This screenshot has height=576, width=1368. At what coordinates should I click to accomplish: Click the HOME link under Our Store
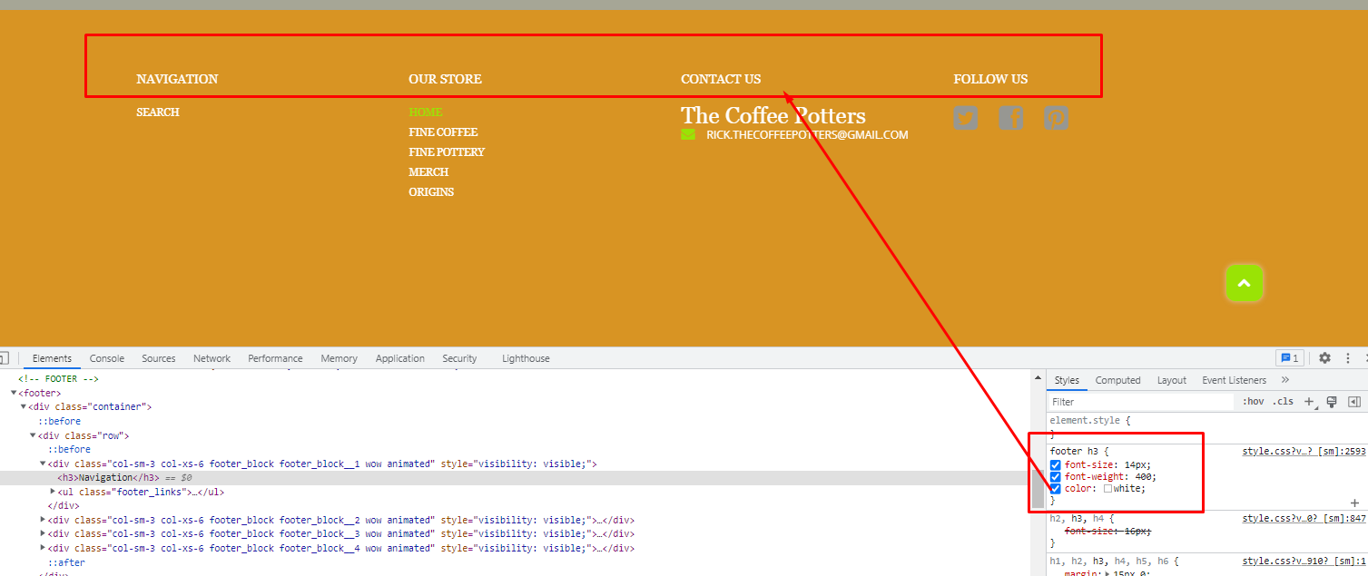[x=426, y=112]
